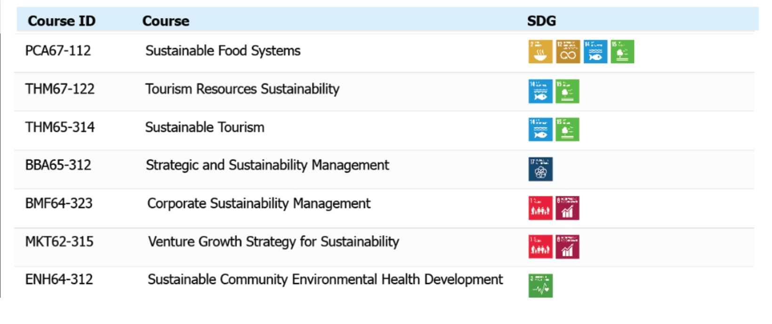772x324 pixels.
Task: Select course ID THM67-122
Action: [60, 89]
